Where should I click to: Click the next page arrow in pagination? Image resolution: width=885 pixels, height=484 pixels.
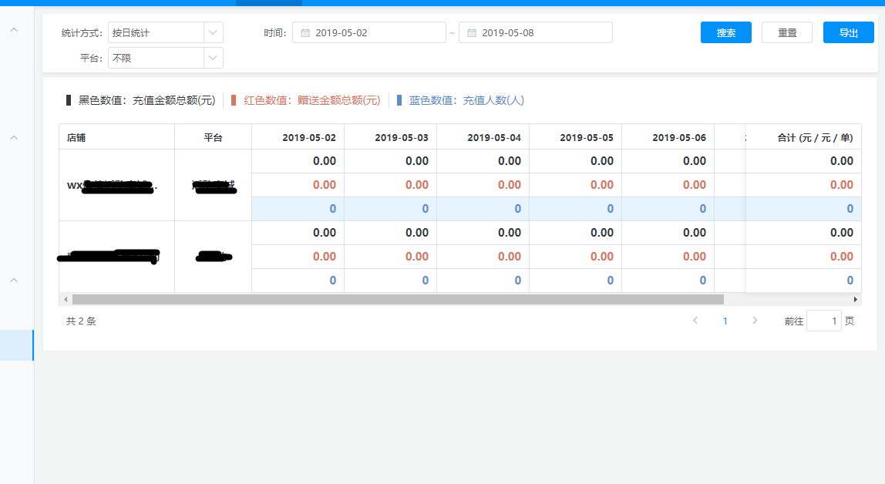click(x=755, y=321)
